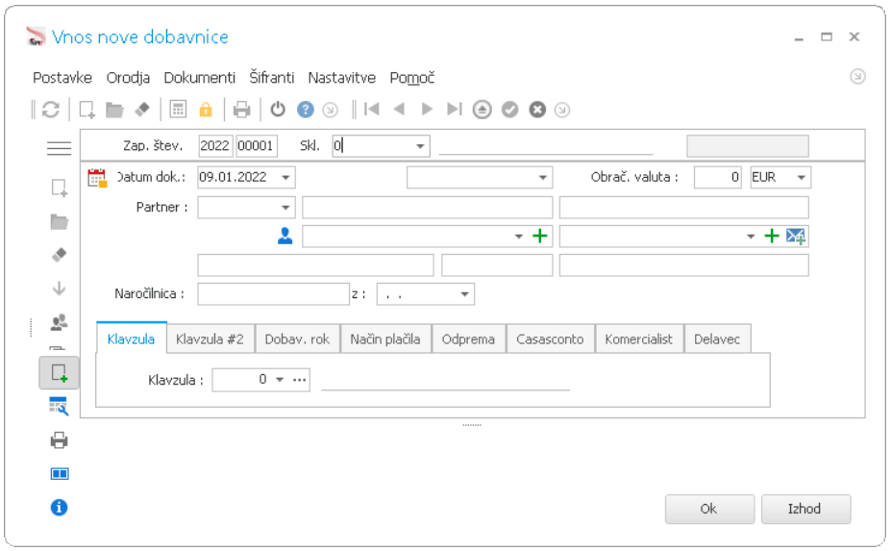The image size is (891, 551).
Task: Click the 00001 sequence number field
Action: tap(257, 146)
